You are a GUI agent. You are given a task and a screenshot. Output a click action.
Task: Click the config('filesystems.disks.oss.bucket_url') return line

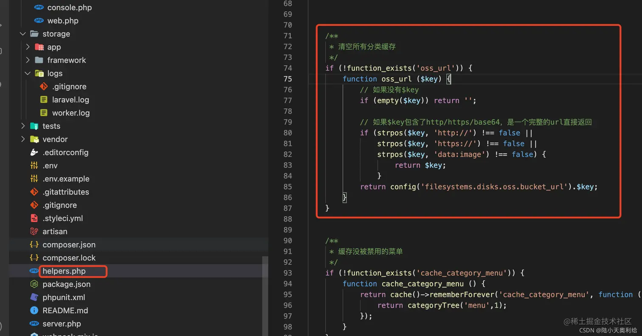click(479, 187)
